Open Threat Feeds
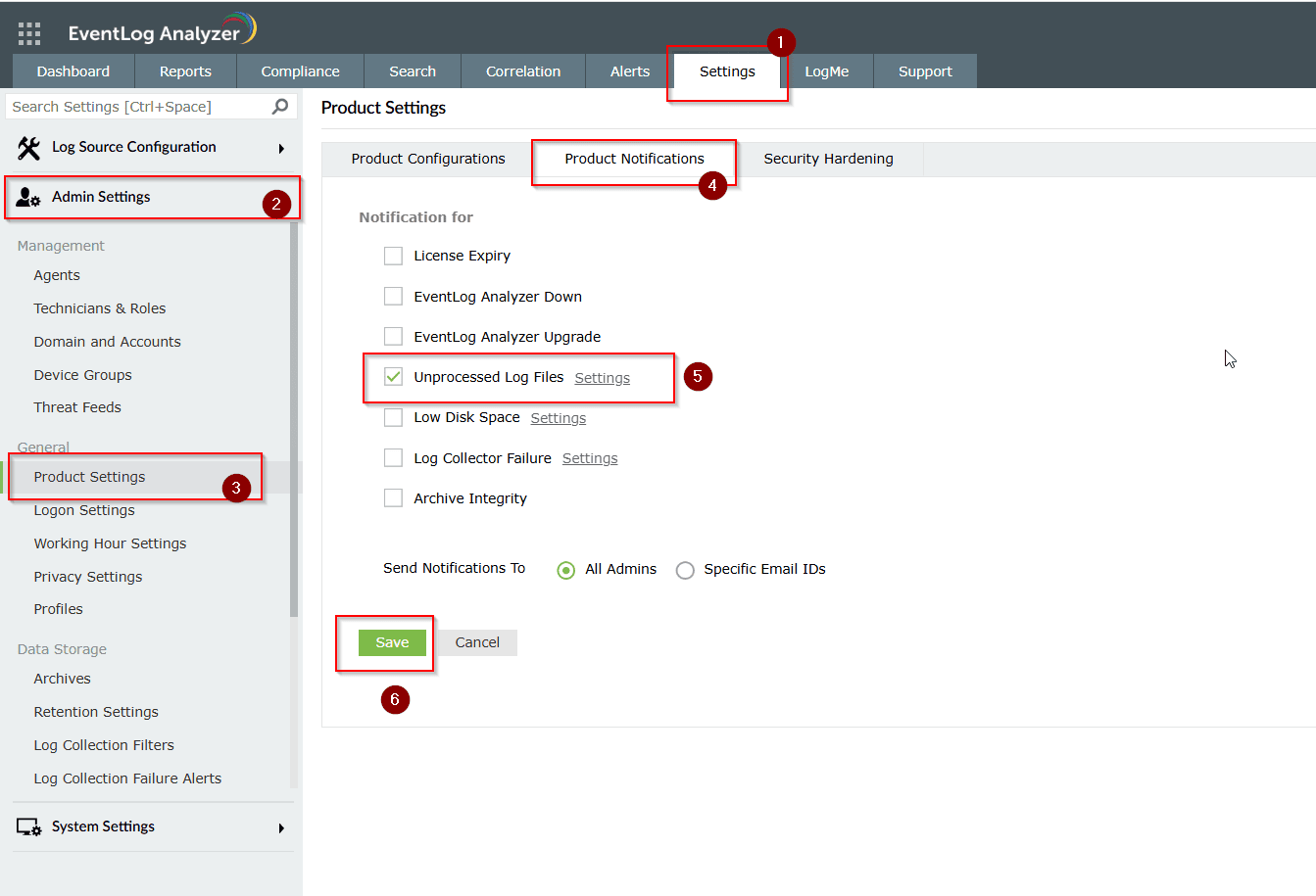The width and height of the screenshot is (1316, 896). coord(77,407)
